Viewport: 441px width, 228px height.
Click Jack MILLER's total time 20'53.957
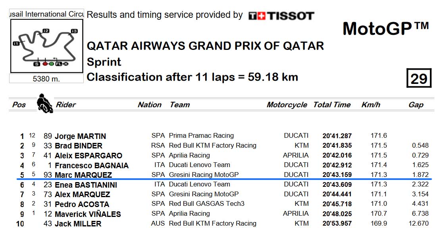tap(337, 224)
